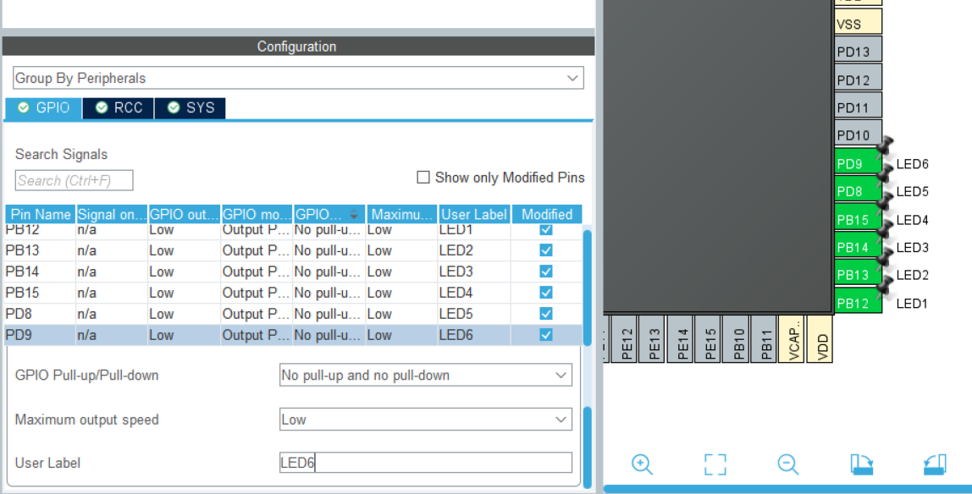Click the PB10 pin on bottom row
The height and width of the screenshot is (494, 972).
click(737, 338)
